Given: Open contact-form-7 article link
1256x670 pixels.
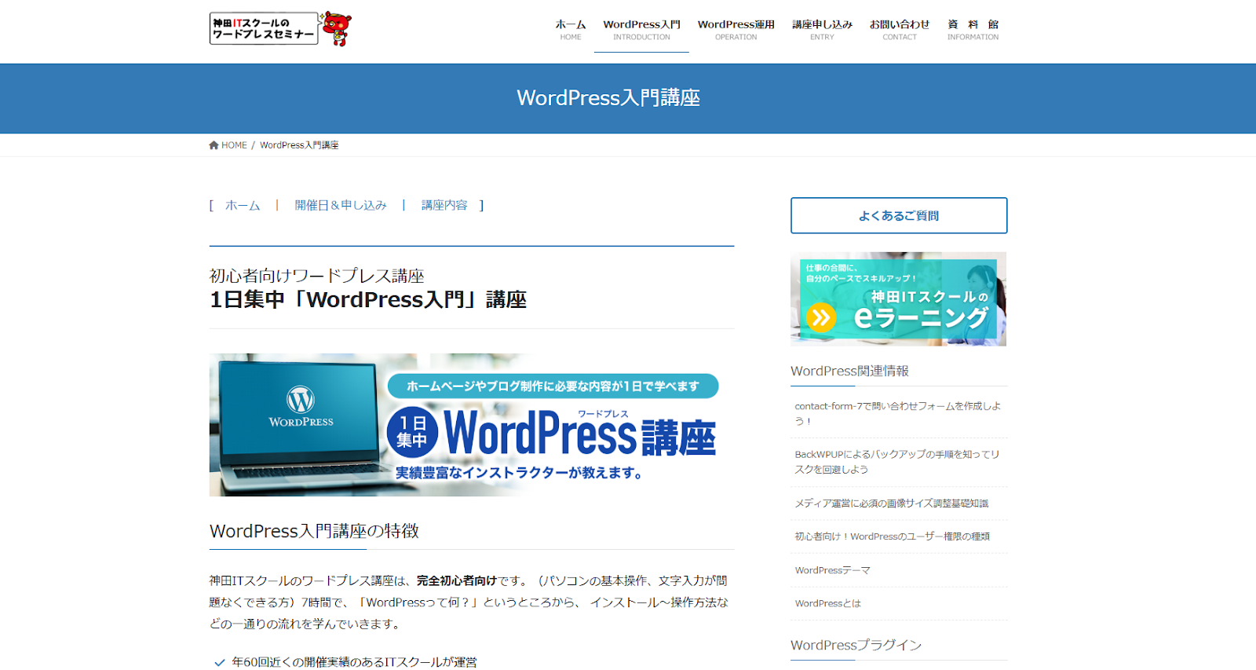Looking at the screenshot, I should 897,413.
